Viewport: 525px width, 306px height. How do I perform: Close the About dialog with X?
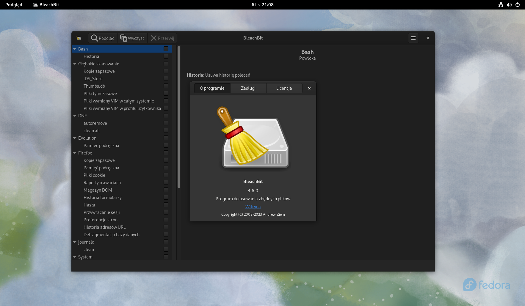click(309, 88)
